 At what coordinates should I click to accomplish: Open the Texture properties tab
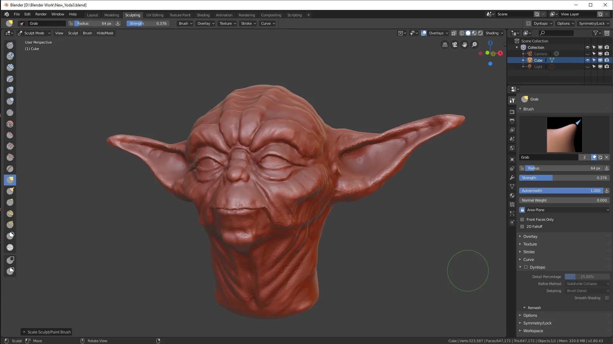coord(512,204)
